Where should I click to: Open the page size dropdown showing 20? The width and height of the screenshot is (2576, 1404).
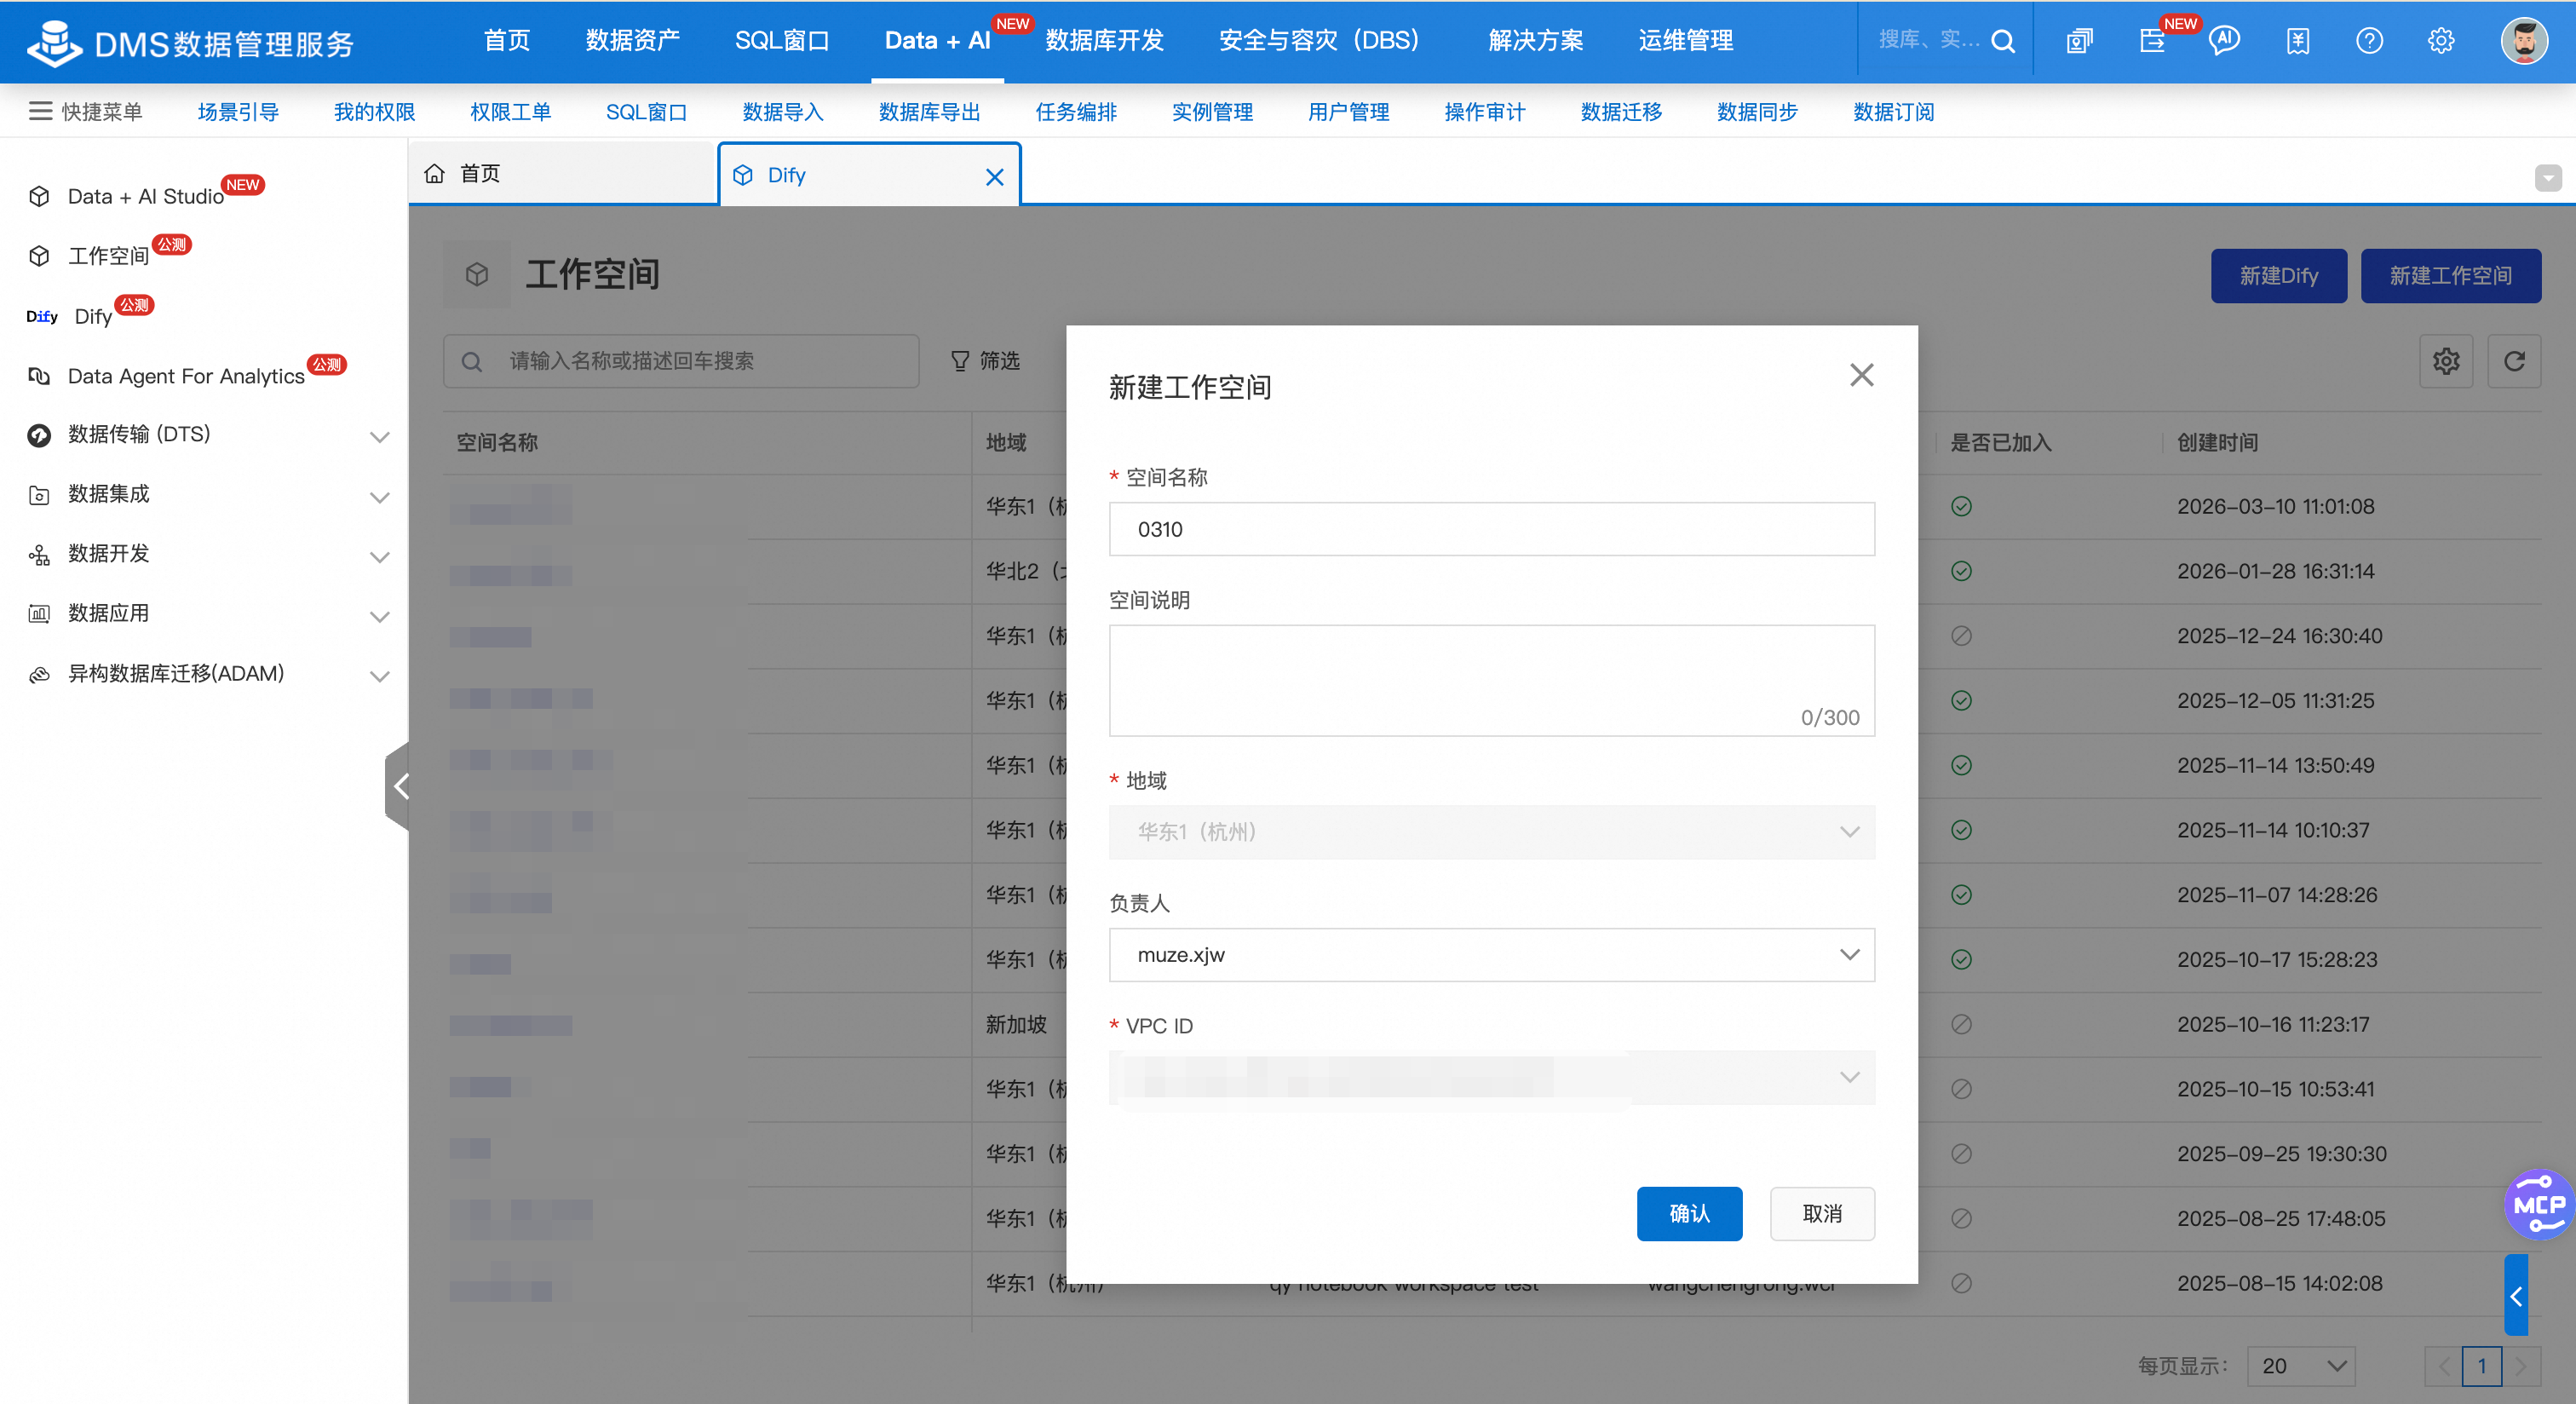click(x=2301, y=1365)
